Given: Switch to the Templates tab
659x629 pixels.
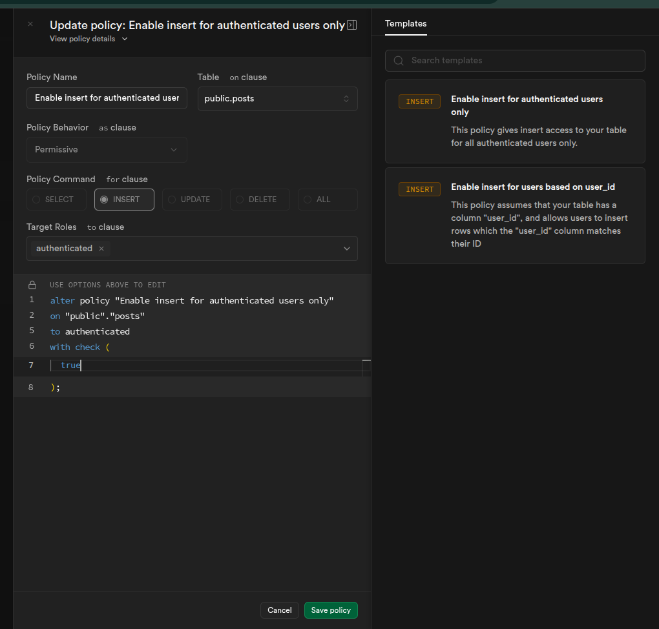Looking at the screenshot, I should point(406,24).
